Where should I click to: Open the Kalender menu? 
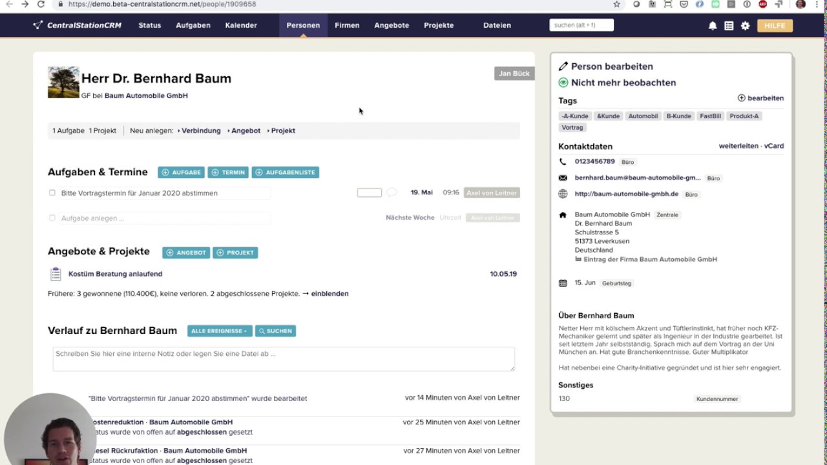click(241, 25)
